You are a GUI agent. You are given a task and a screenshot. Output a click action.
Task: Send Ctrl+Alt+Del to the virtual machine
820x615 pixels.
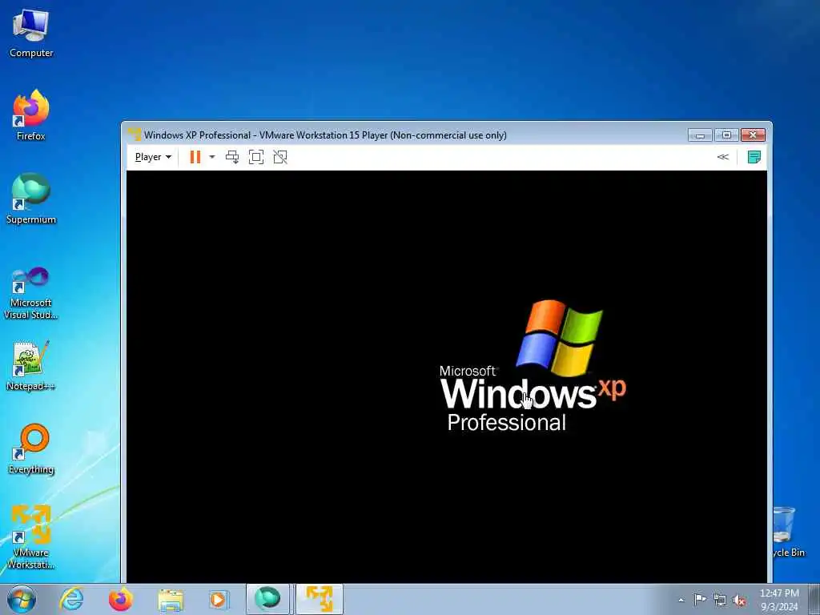pos(232,157)
